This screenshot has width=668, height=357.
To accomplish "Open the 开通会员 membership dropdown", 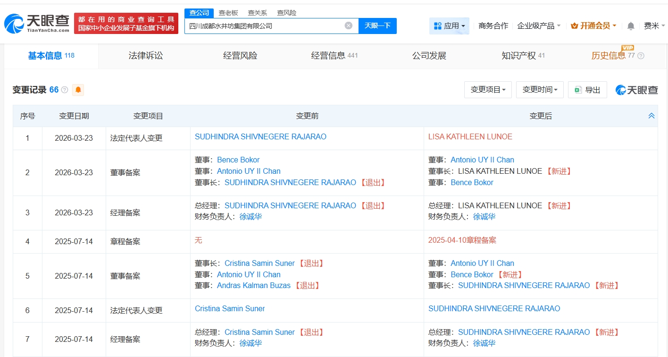I will pyautogui.click(x=593, y=26).
